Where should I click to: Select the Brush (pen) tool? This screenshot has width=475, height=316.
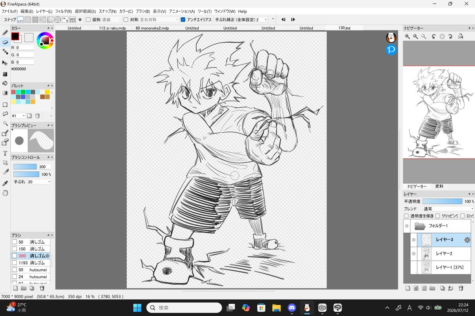[5, 32]
